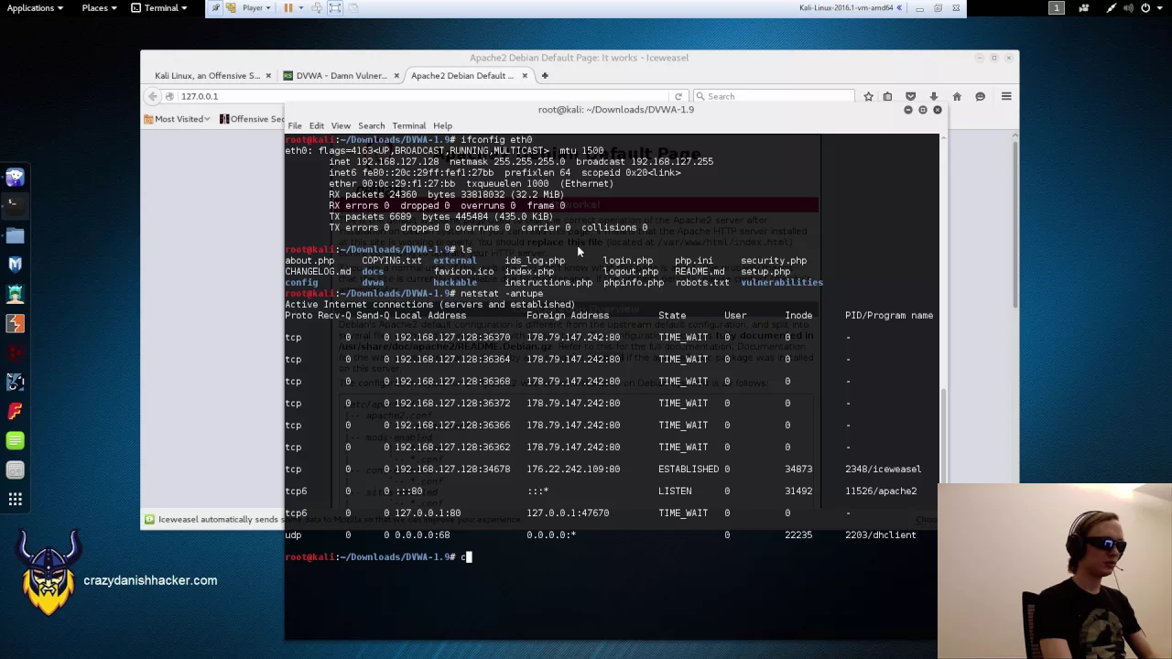Open the Iceweasel hamburger menu
1172x659 pixels.
point(1005,96)
